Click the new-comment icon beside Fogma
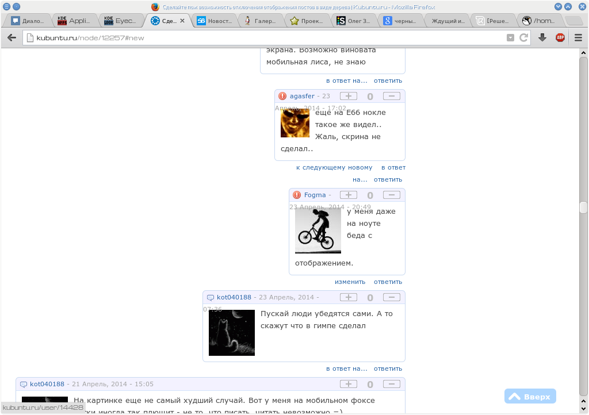The height and width of the screenshot is (415, 589). coord(297,195)
